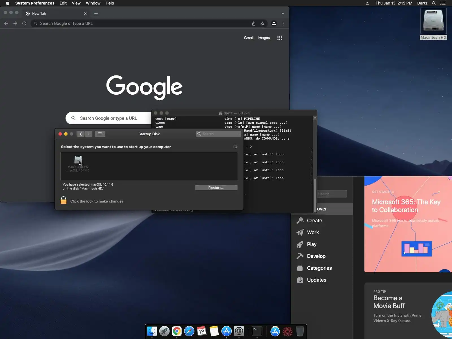Viewport: 452px width, 339px height.
Task: Expand Chrome's tab search chevron
Action: pos(283,14)
